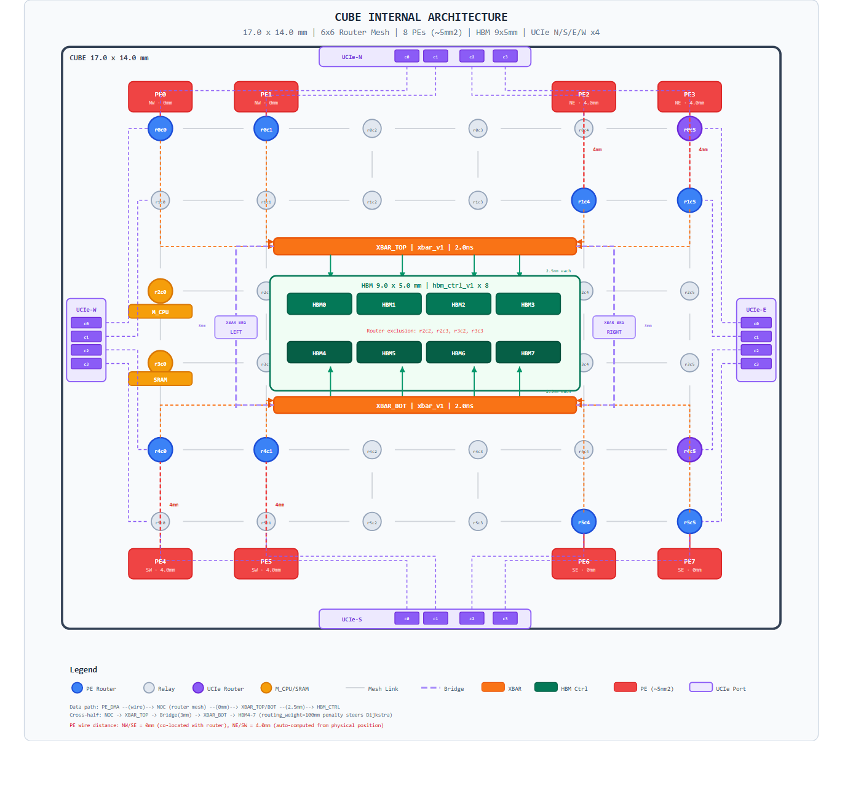Click the 'CUBE INTERNAL ARCHITECTURE' title
Image resolution: width=861 pixels, height=799 pixels.
tap(421, 17)
